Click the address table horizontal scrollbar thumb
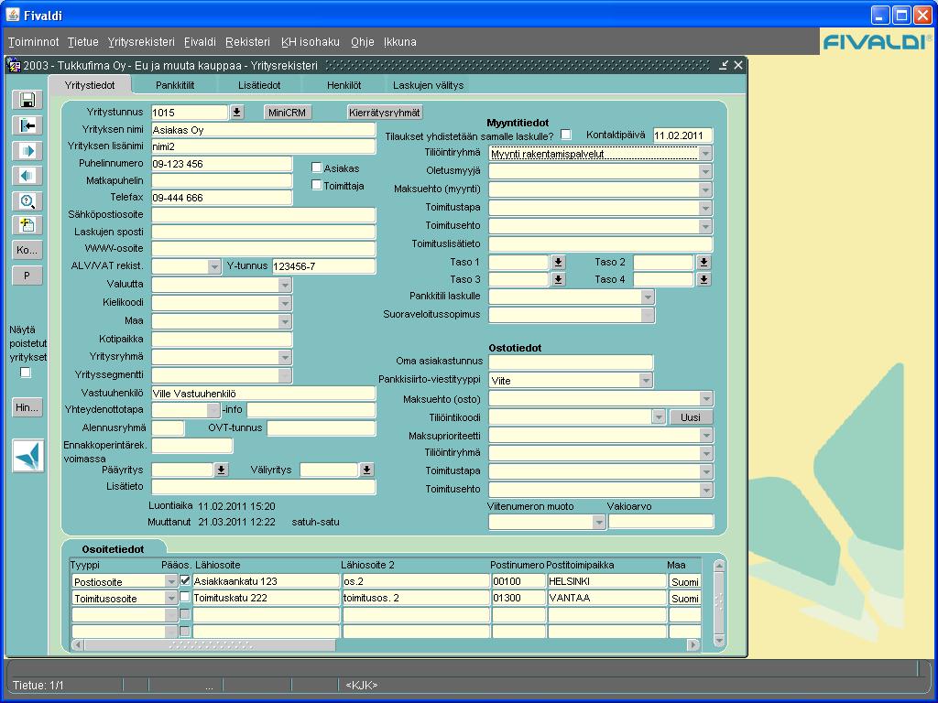Viewport: 938px width, 703px height. click(210, 644)
